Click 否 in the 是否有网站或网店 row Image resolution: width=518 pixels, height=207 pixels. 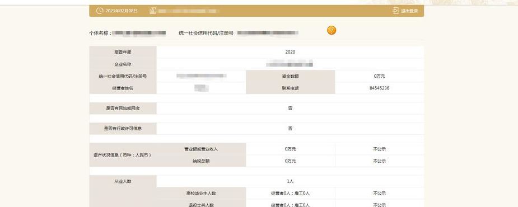[290, 109]
